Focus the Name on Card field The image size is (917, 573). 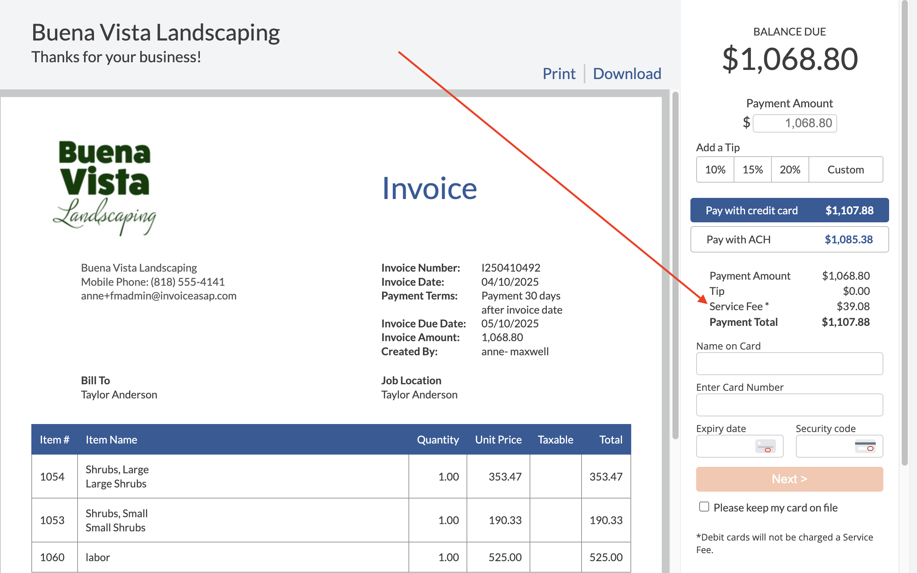pyautogui.click(x=789, y=364)
